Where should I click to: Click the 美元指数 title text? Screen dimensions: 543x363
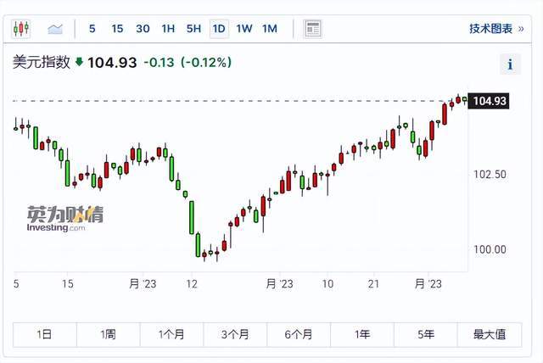[41, 62]
